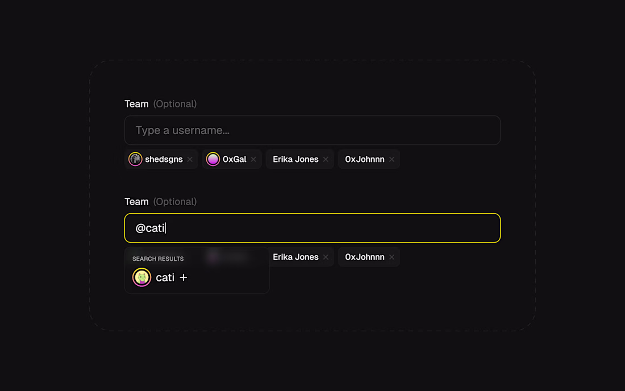The image size is (625, 391).
Task: Click the Team label above the @cati field
Action: click(x=136, y=202)
